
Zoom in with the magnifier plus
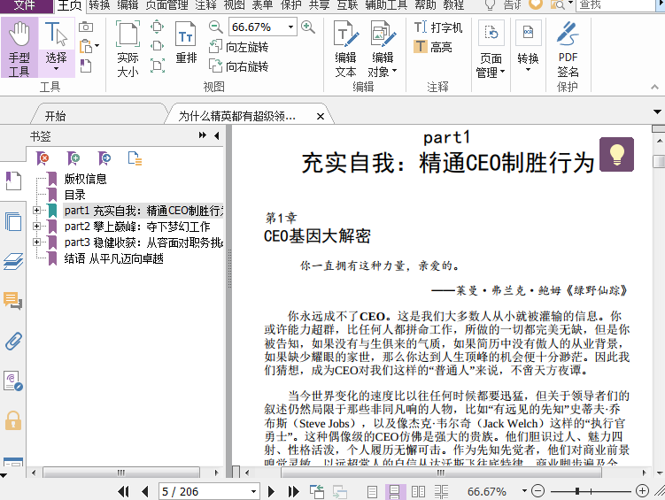pyautogui.click(x=308, y=27)
